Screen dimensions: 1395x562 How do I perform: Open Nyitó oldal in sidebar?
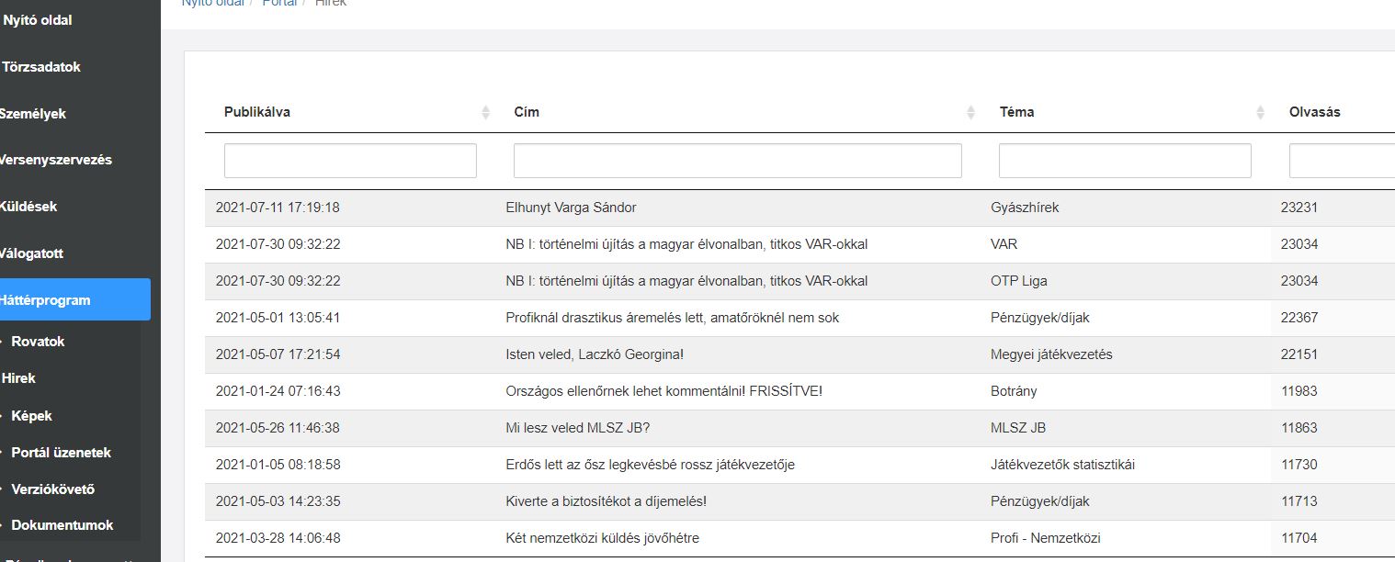click(38, 20)
